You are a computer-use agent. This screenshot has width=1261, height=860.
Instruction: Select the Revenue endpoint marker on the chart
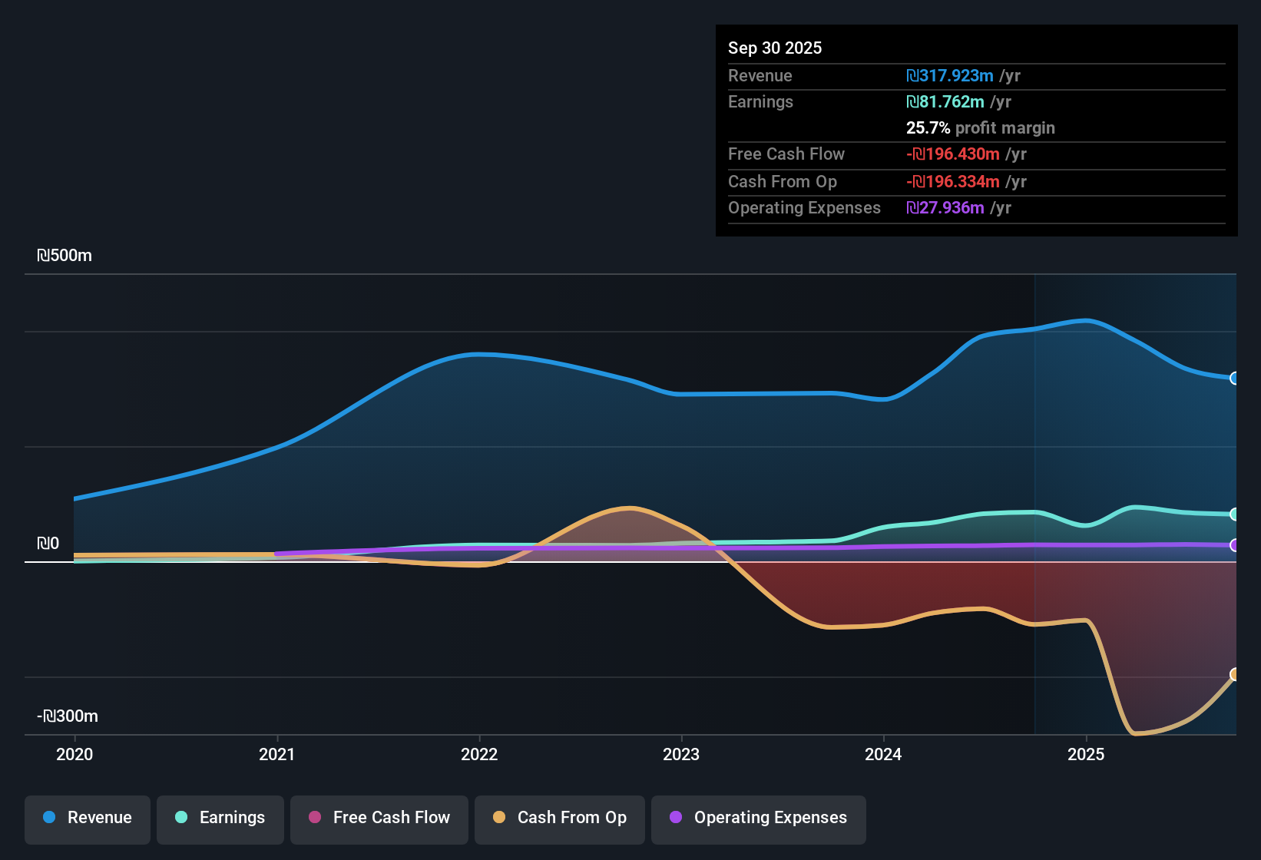point(1234,379)
